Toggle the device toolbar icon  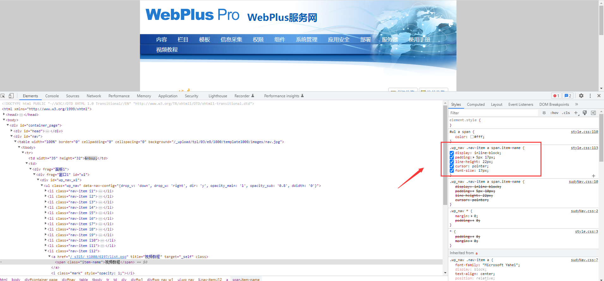coord(11,96)
